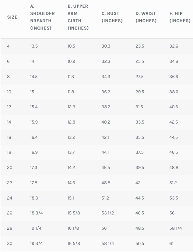Select the size 12 row label
The image size is (193, 252).
click(x=9, y=107)
